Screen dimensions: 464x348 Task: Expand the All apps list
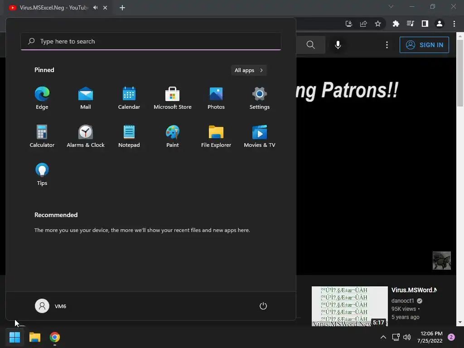pyautogui.click(x=249, y=70)
